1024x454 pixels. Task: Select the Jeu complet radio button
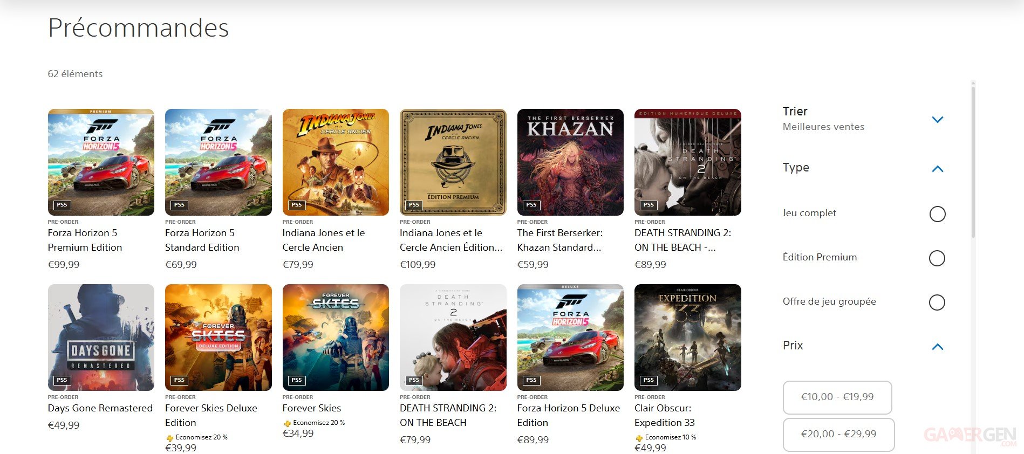click(x=937, y=214)
